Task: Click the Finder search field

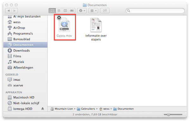Action: point(155,11)
